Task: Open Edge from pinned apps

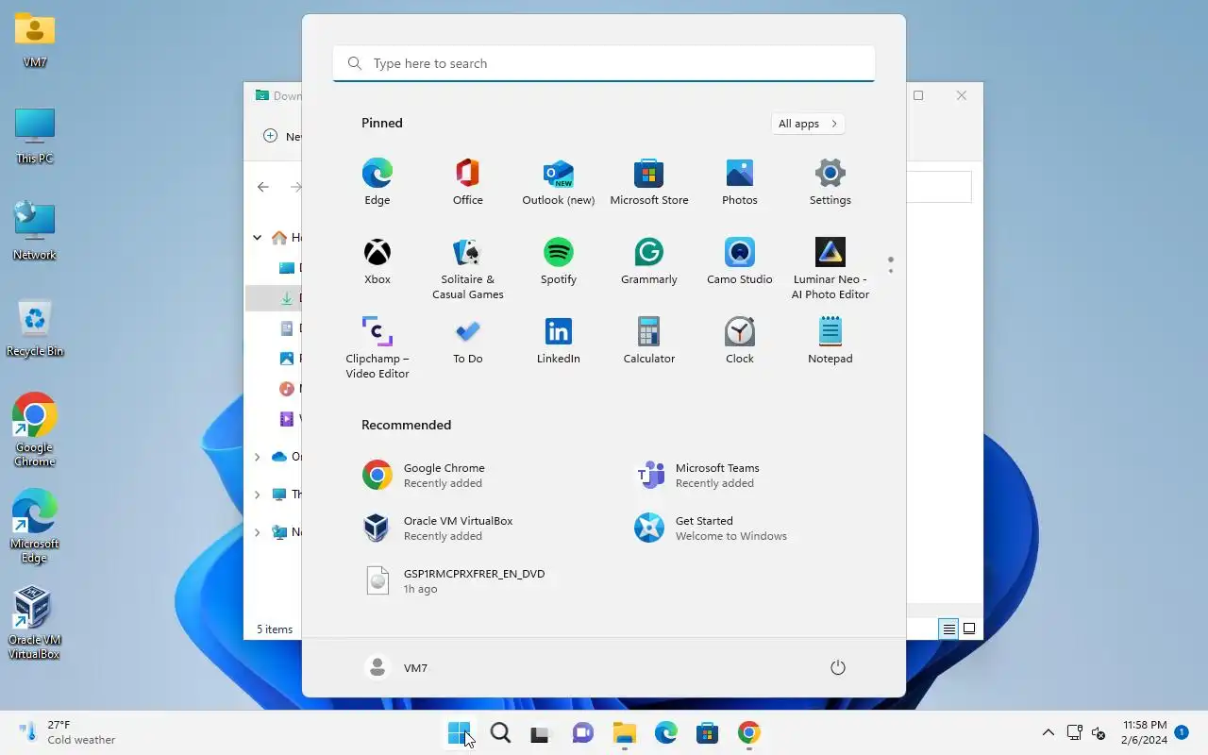Action: click(x=377, y=182)
